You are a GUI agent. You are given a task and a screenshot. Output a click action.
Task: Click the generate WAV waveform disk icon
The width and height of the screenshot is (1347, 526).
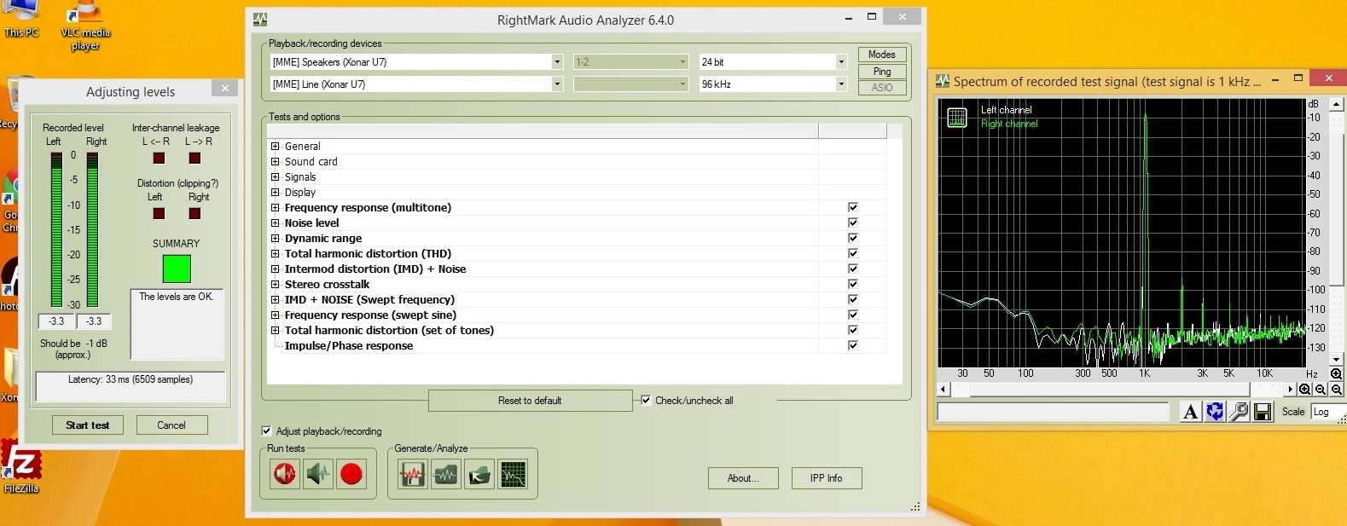tap(412, 474)
